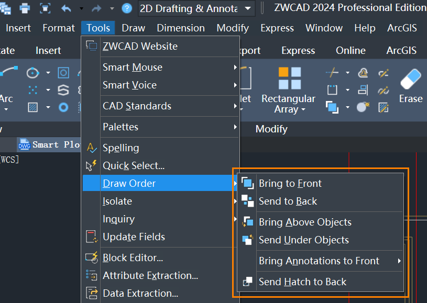Switch to the Insert ribbon tab
The width and height of the screenshot is (427, 303).
(x=48, y=51)
